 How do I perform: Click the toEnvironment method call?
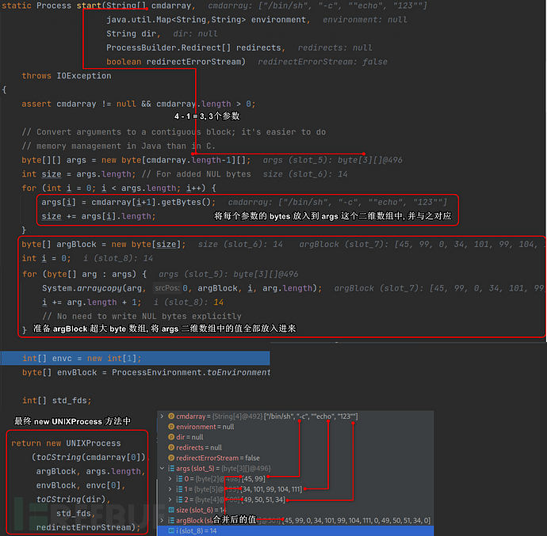238,372
